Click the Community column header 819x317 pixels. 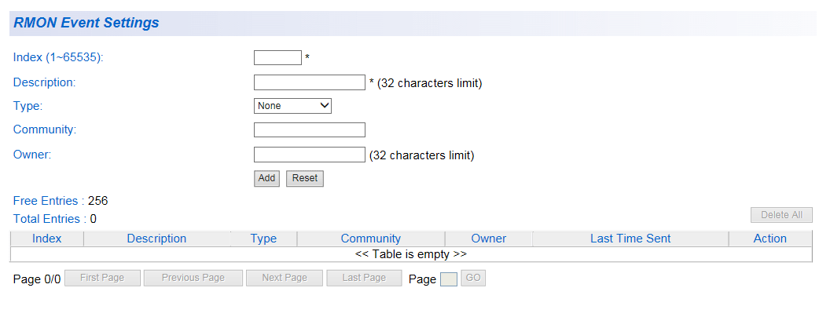coord(370,239)
